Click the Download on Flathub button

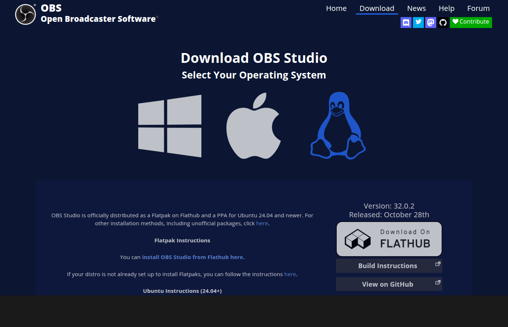pos(389,239)
